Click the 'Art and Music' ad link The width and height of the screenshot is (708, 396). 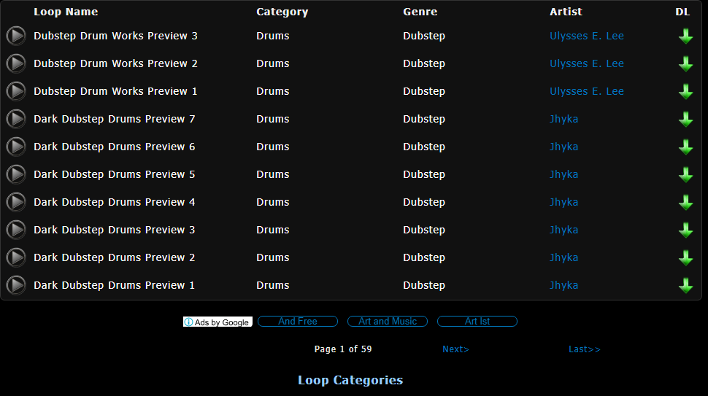pos(388,322)
